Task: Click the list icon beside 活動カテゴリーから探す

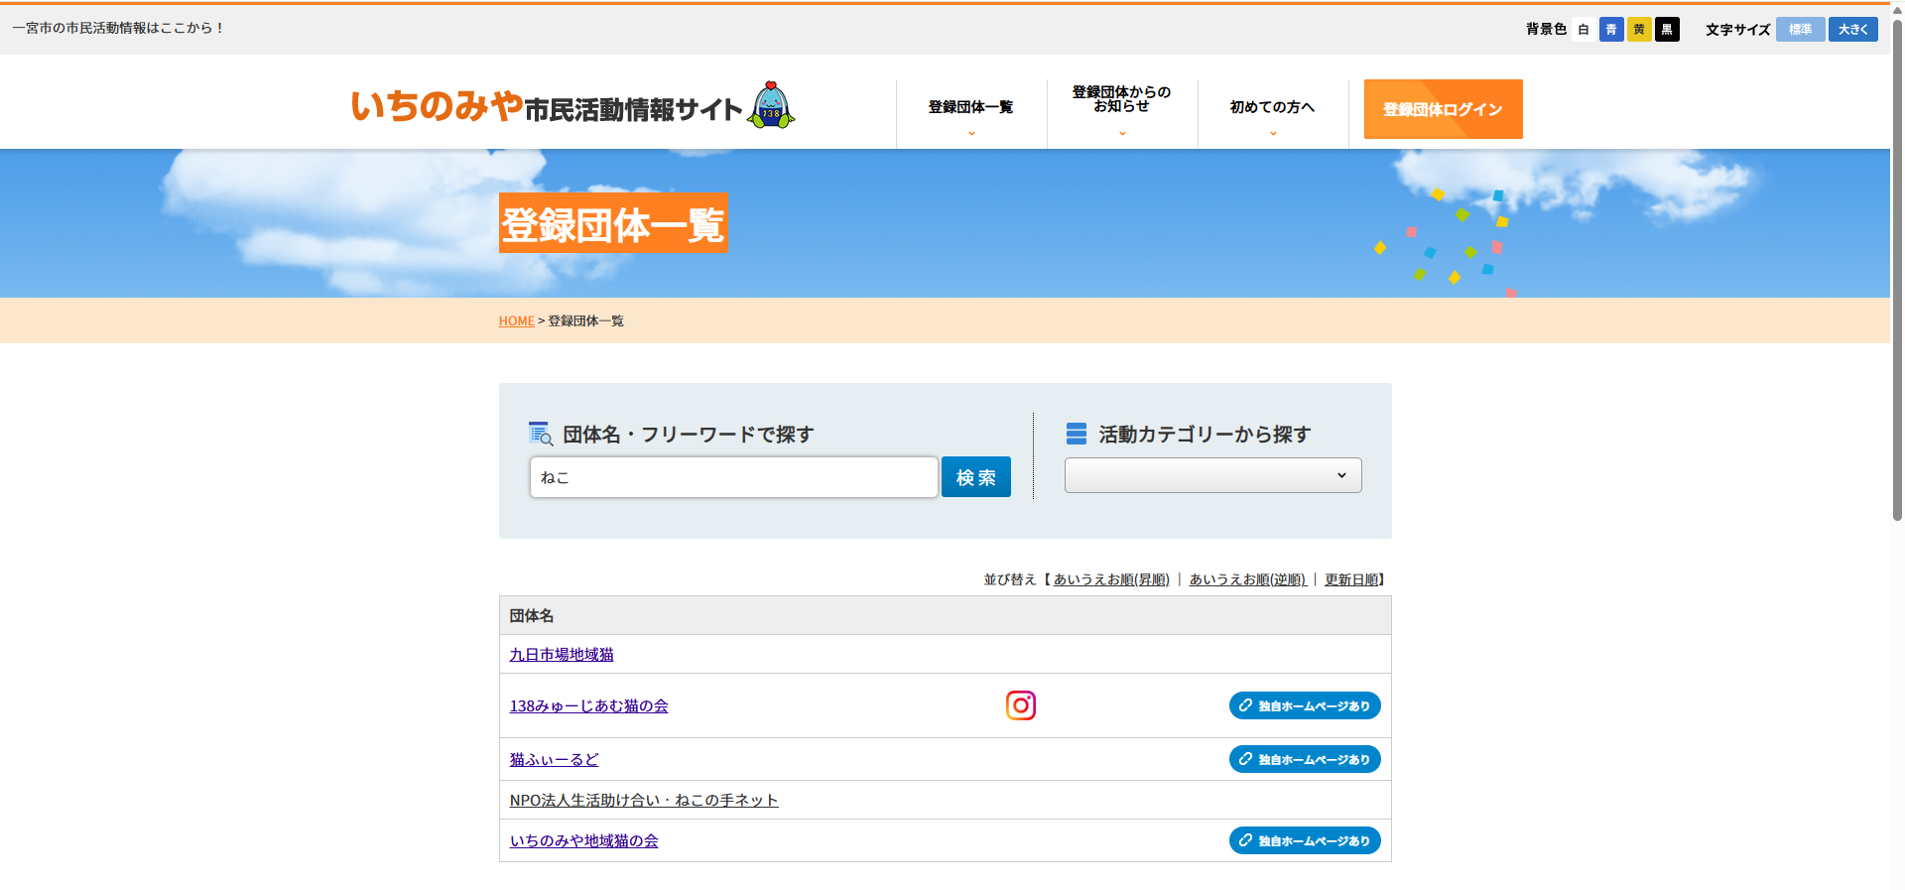Action: tap(1076, 434)
